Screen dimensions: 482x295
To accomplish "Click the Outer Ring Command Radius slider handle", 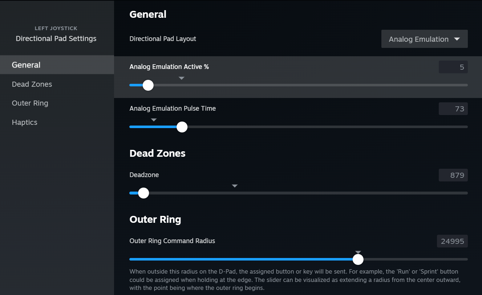I will pyautogui.click(x=358, y=259).
